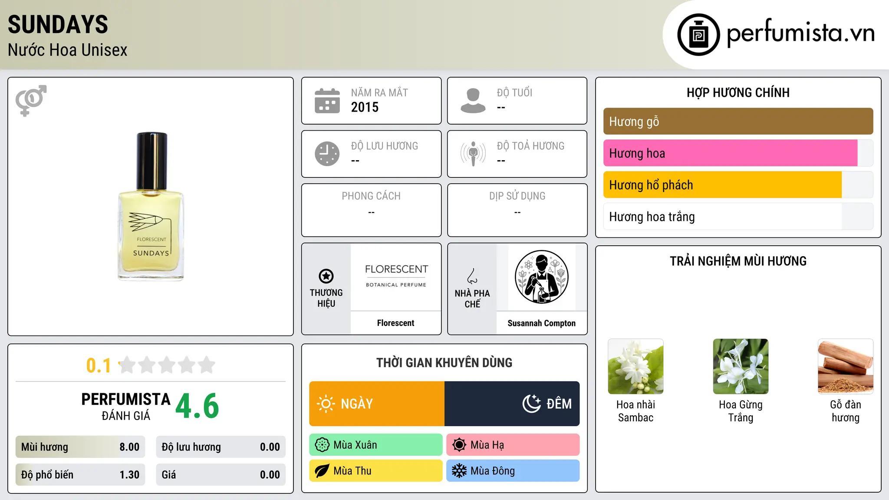Viewport: 889px width, 500px height.
Task: Open the Susannah Compton perfumer portrait
Action: pos(541,277)
